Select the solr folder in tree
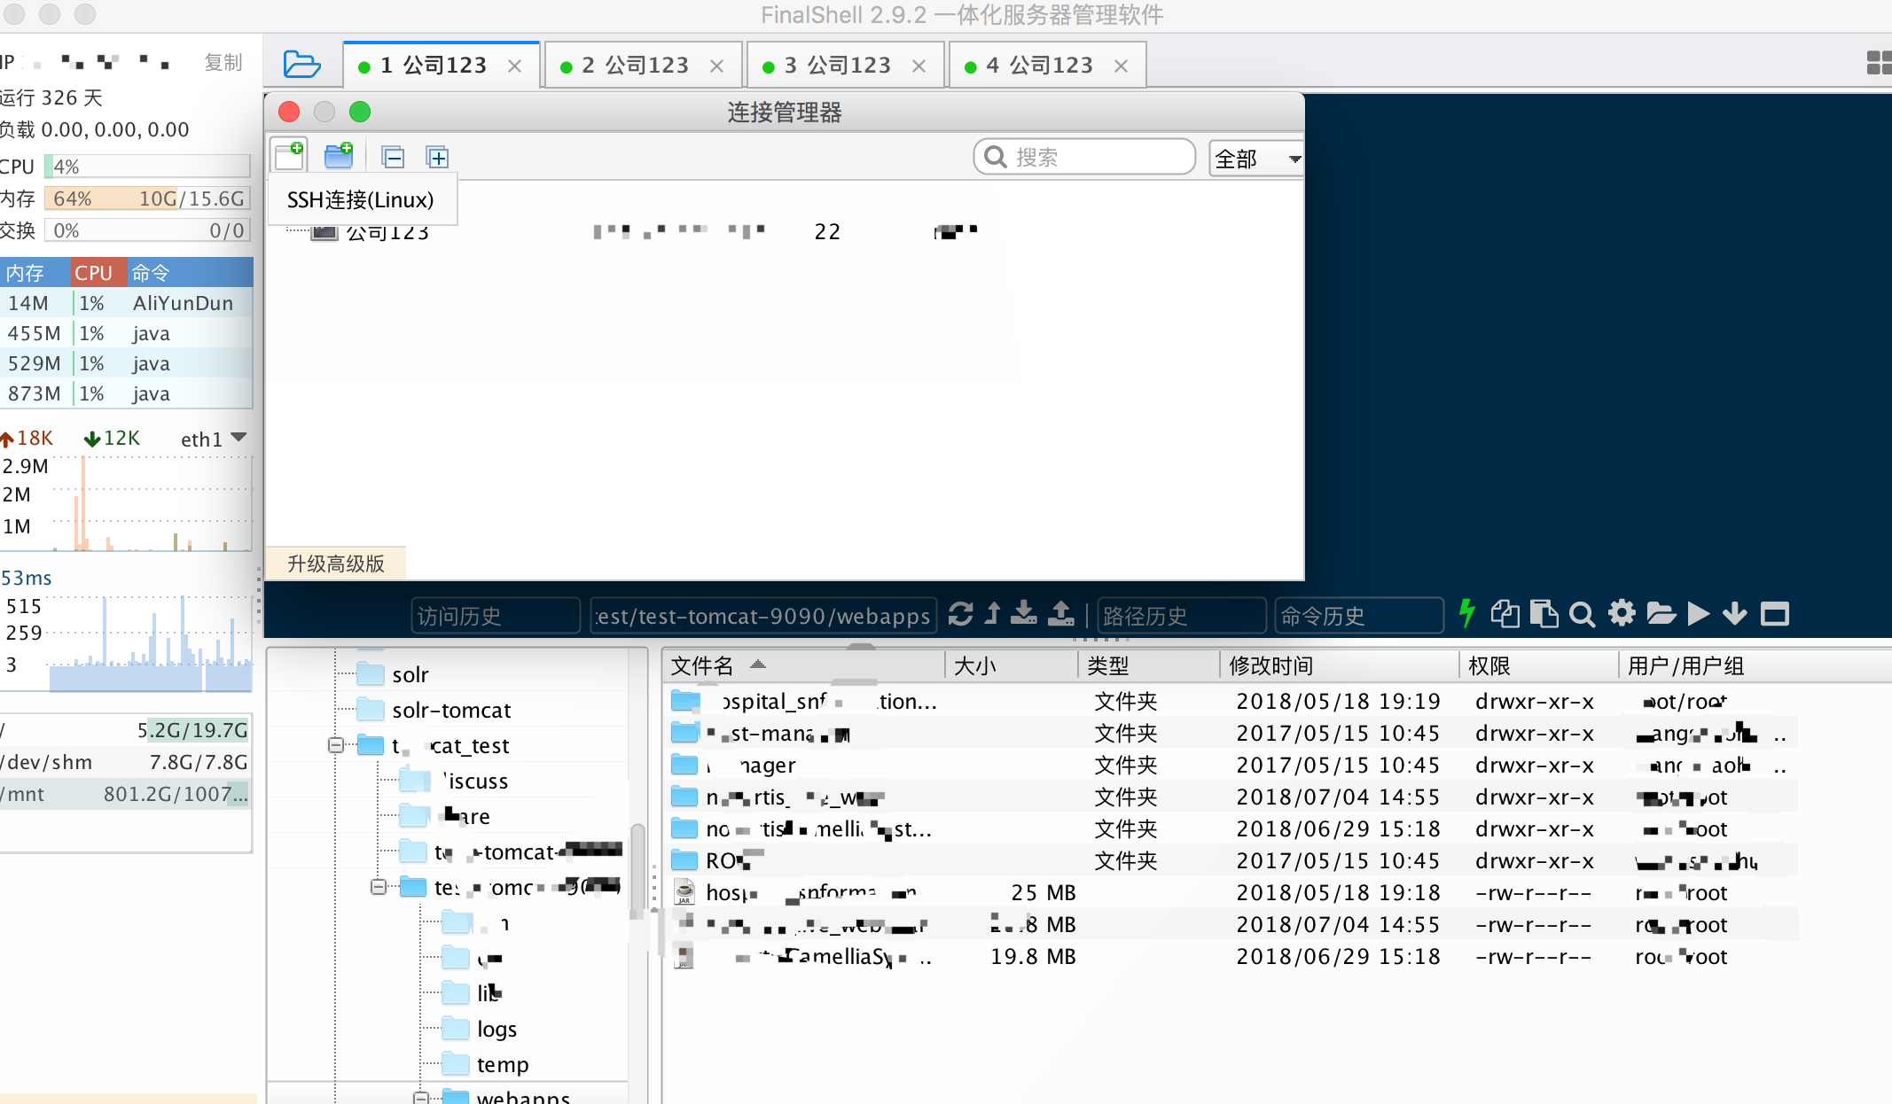The height and width of the screenshot is (1104, 1892). click(x=410, y=674)
